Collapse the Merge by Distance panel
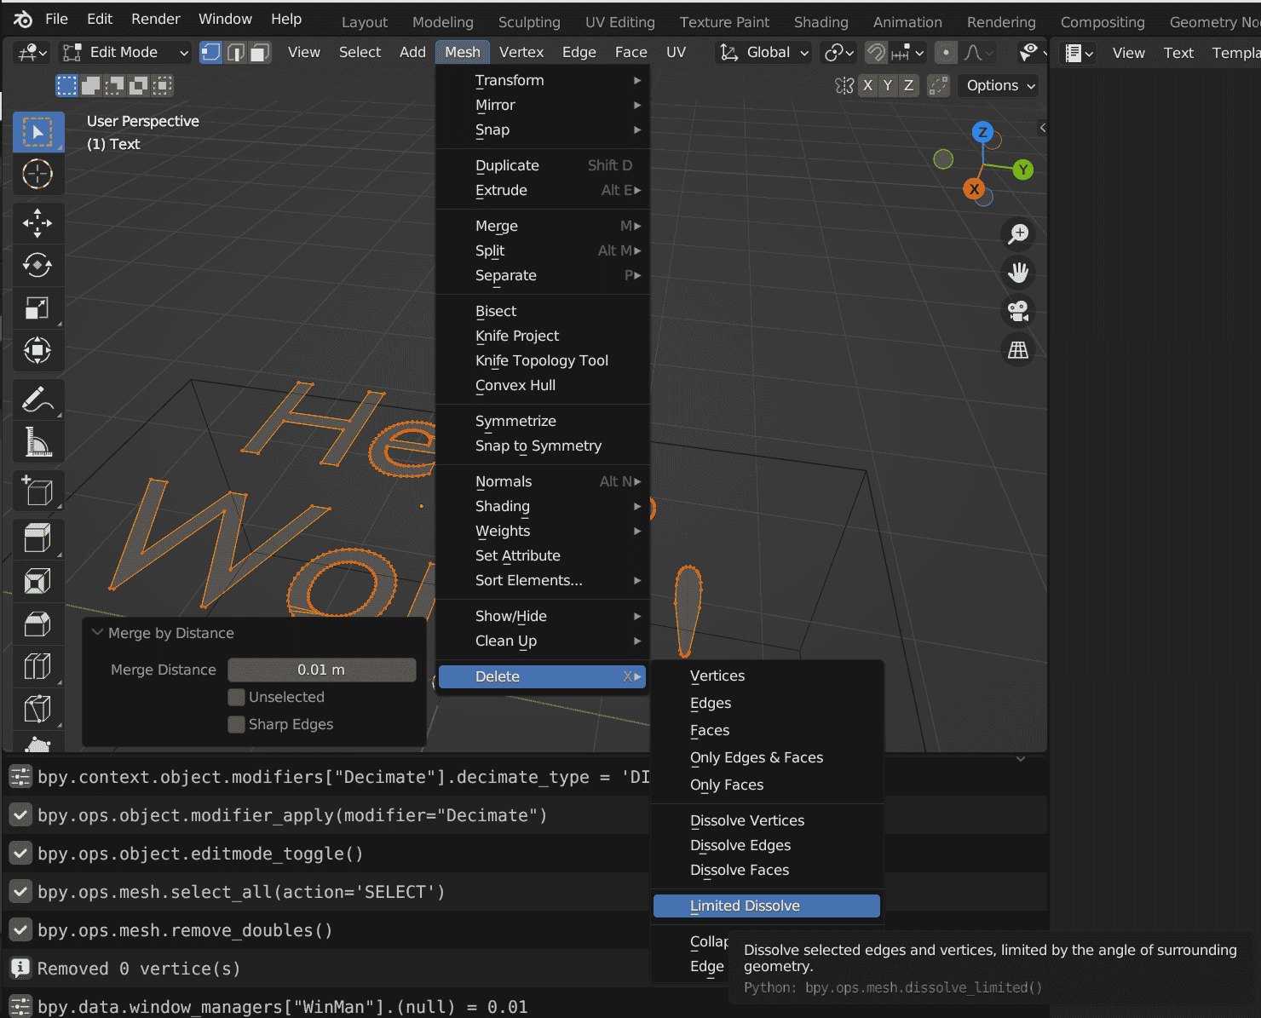 [98, 633]
